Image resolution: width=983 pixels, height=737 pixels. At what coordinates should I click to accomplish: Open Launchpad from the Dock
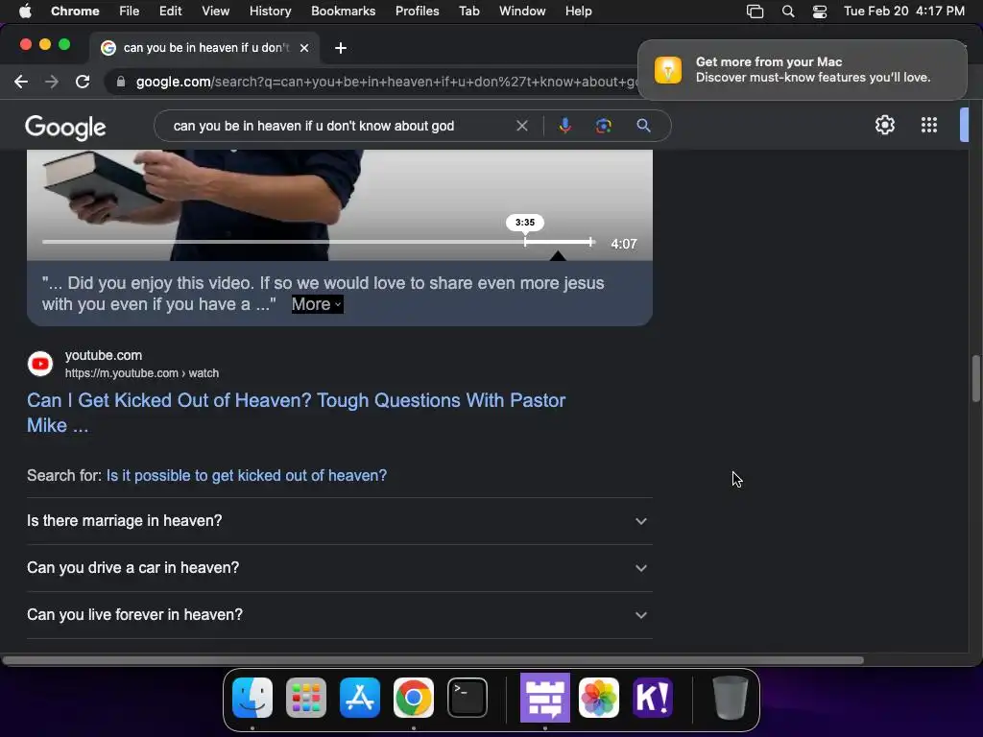point(306,698)
